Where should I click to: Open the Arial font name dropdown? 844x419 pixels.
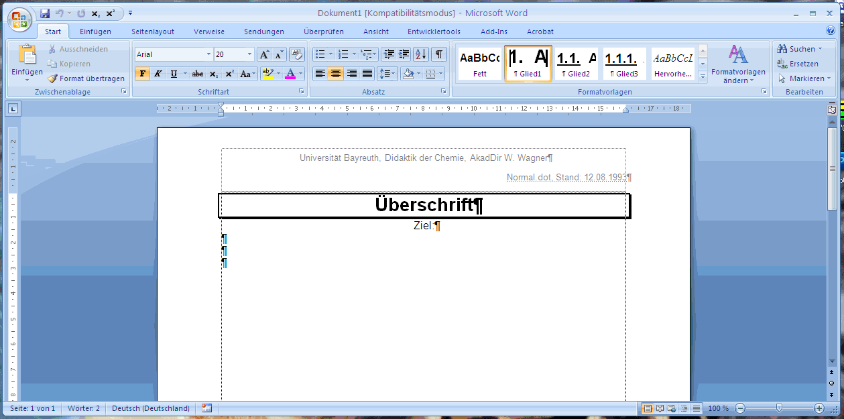click(x=208, y=54)
